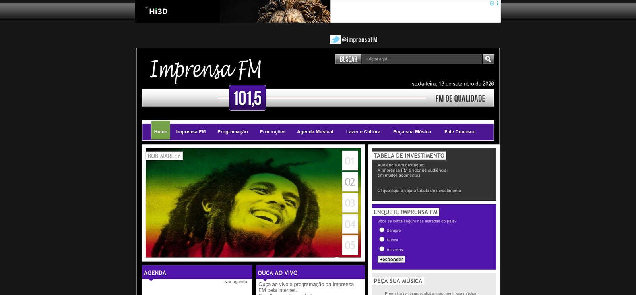Click the BOB MARLEY slide caption
This screenshot has width=636, height=295.
164,156
